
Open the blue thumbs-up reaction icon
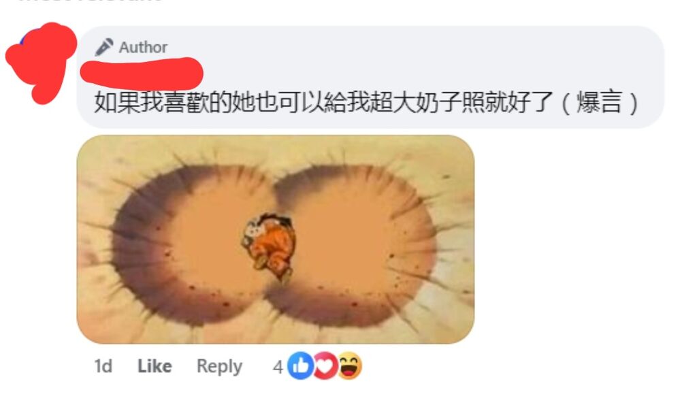pyautogui.click(x=300, y=366)
